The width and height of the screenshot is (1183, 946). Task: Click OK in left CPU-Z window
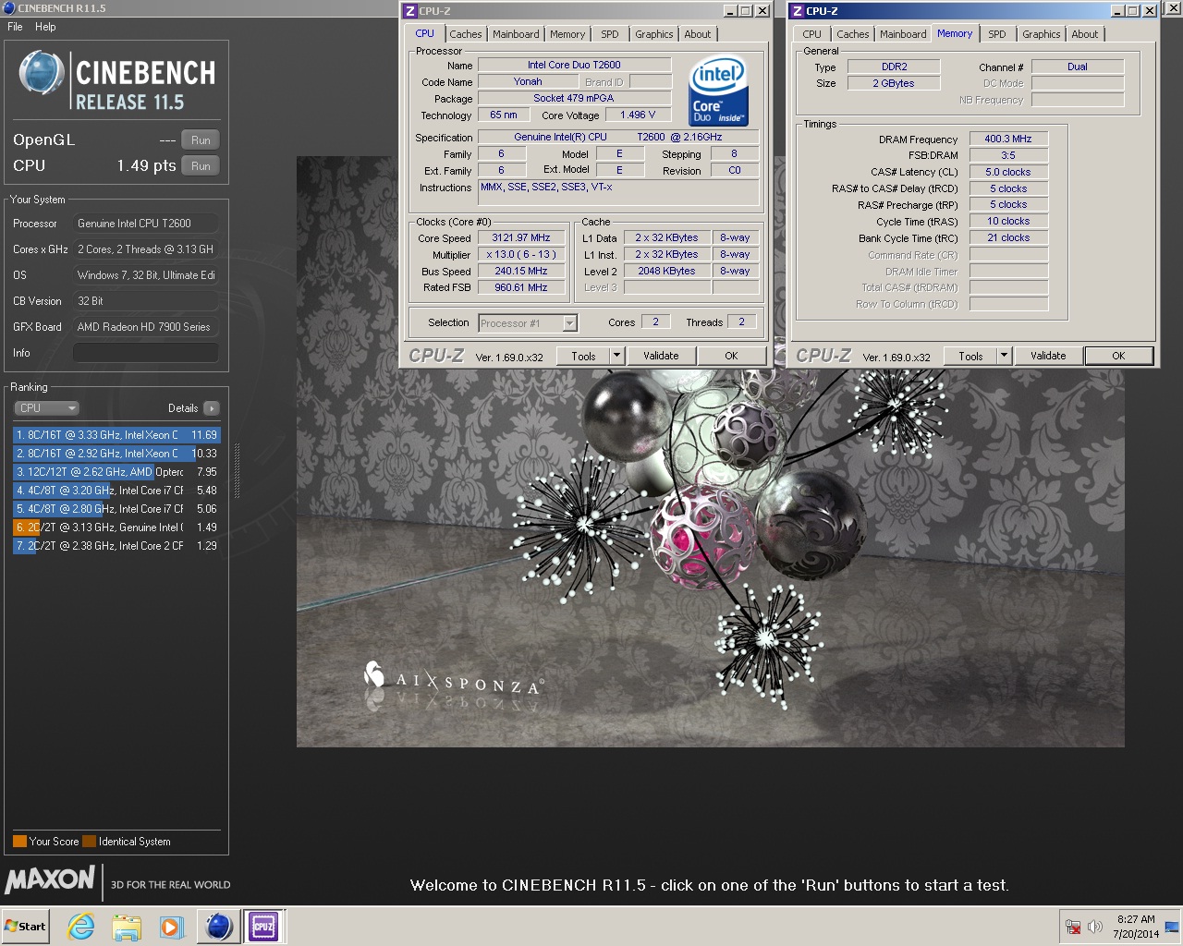pyautogui.click(x=731, y=356)
